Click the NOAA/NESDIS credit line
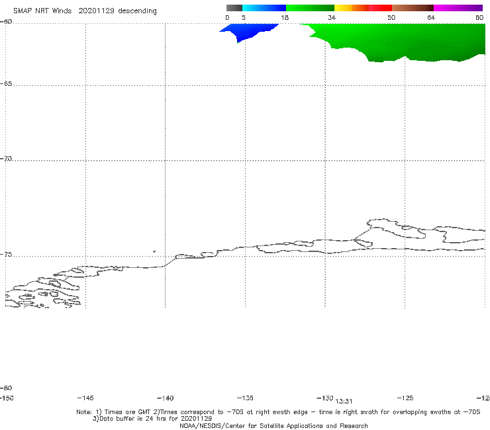 [x=273, y=426]
